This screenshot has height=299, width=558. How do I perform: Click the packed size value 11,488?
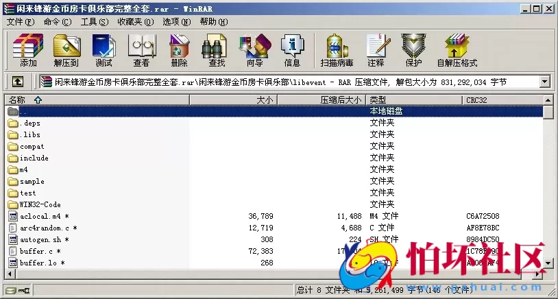tap(349, 216)
